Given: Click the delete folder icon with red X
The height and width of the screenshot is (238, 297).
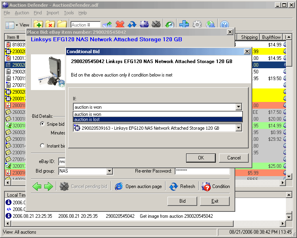Looking at the screenshot, I should (50, 25).
